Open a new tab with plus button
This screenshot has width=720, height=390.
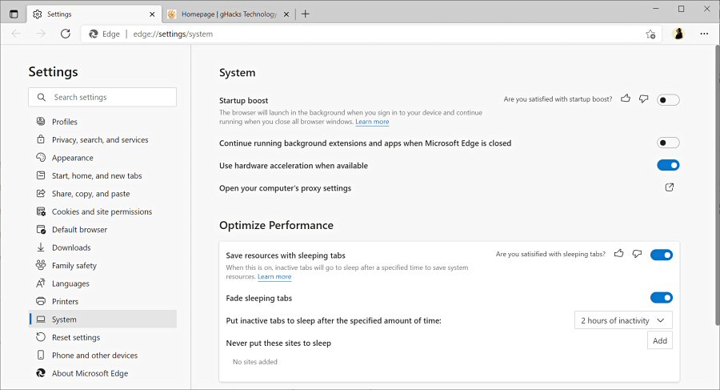click(306, 14)
